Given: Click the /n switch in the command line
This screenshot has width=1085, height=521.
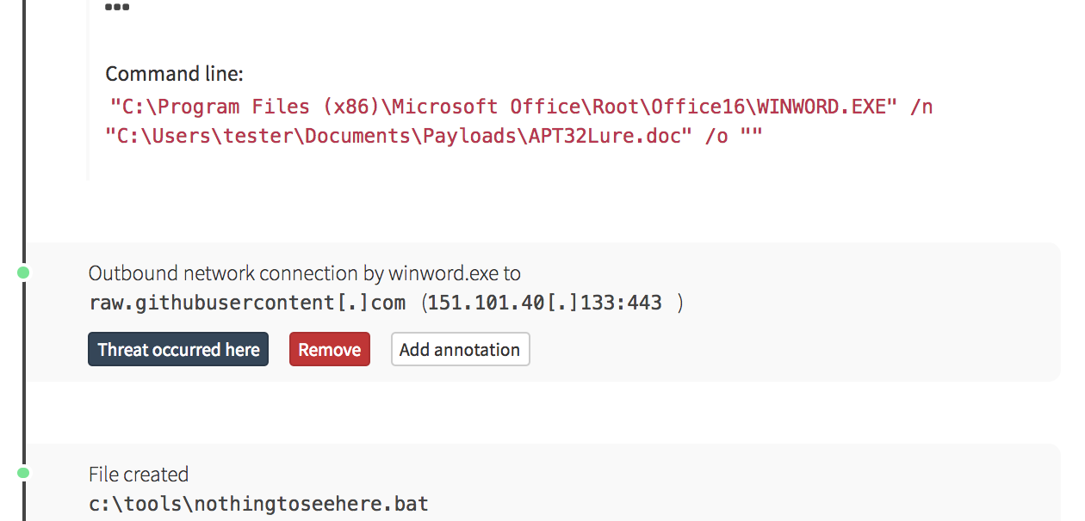Looking at the screenshot, I should coord(921,107).
